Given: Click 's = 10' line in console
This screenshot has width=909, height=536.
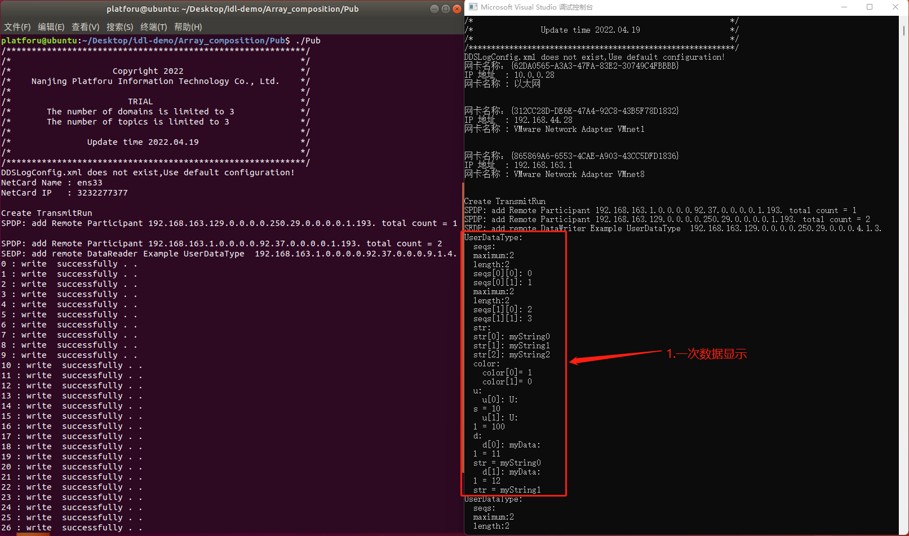Looking at the screenshot, I should [x=487, y=409].
